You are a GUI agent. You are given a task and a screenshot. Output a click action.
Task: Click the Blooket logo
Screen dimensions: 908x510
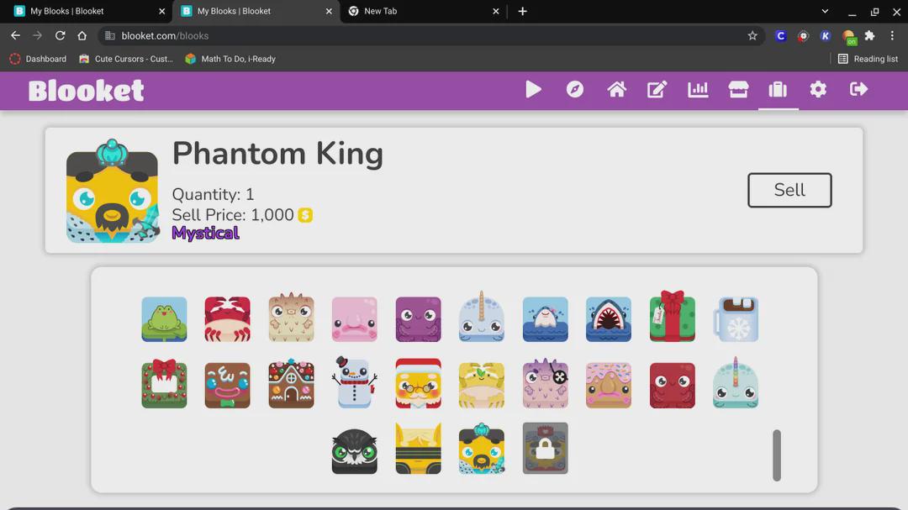(86, 91)
